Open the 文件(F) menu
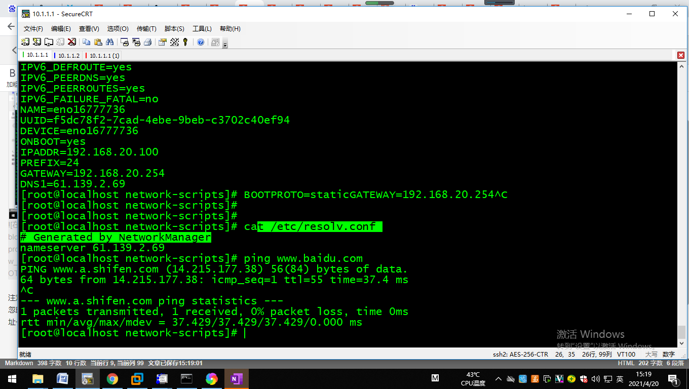The image size is (689, 389). [33, 29]
